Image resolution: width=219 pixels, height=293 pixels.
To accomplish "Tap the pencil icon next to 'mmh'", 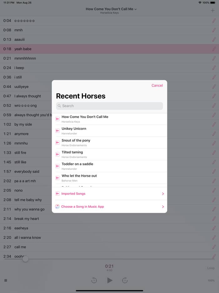I will [x=214, y=30].
